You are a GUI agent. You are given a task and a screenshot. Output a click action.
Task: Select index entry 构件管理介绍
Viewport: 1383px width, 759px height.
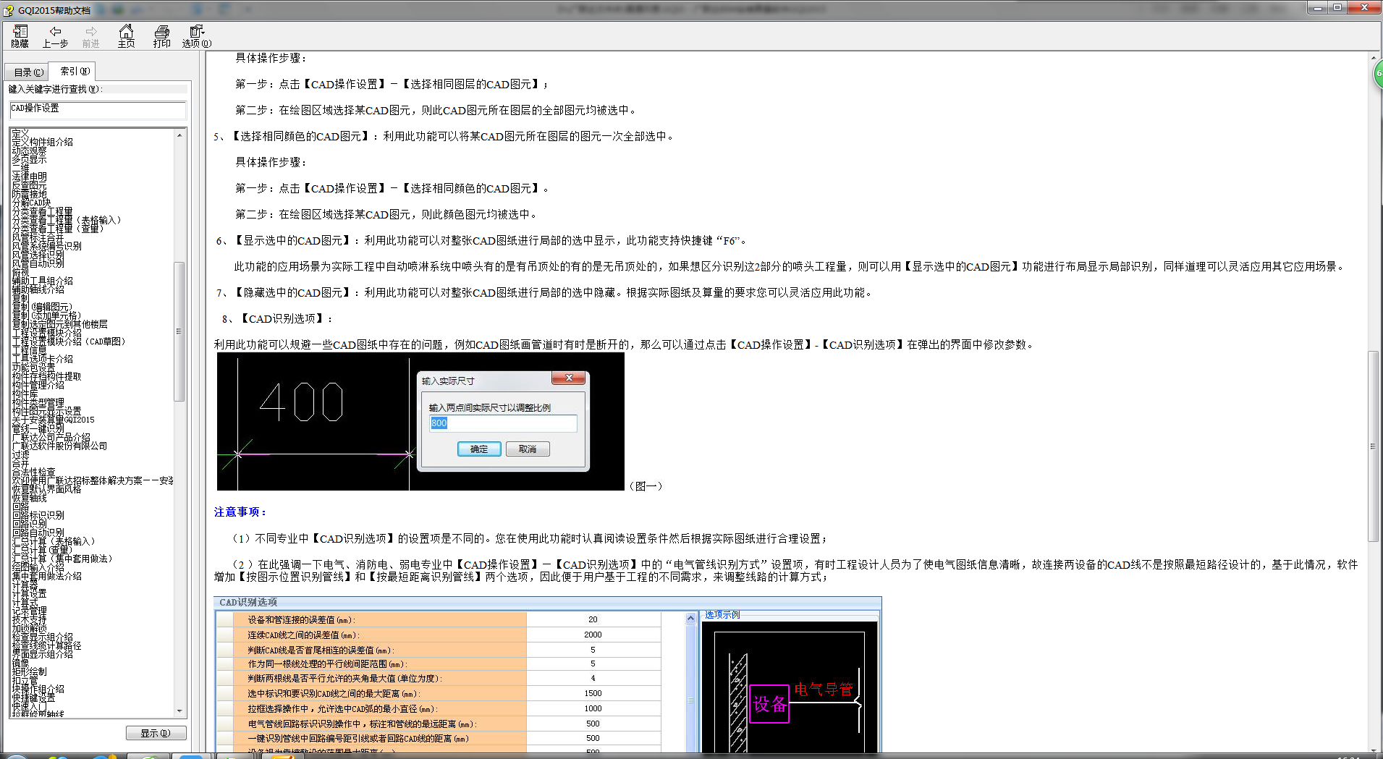point(38,385)
